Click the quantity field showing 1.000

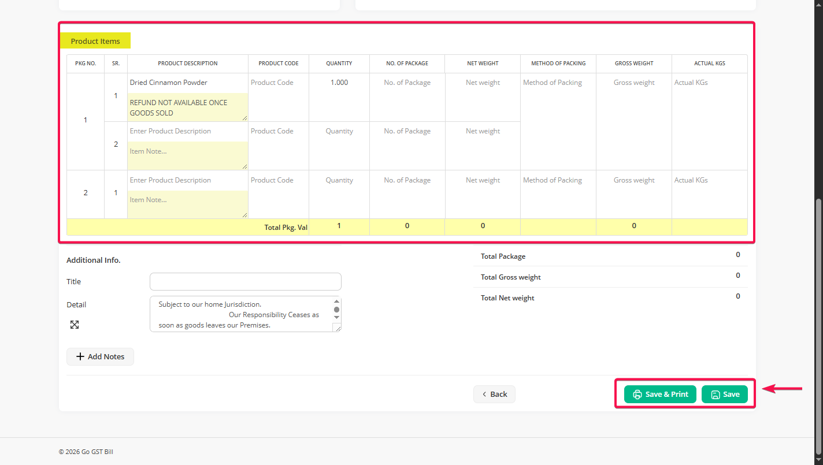click(339, 83)
